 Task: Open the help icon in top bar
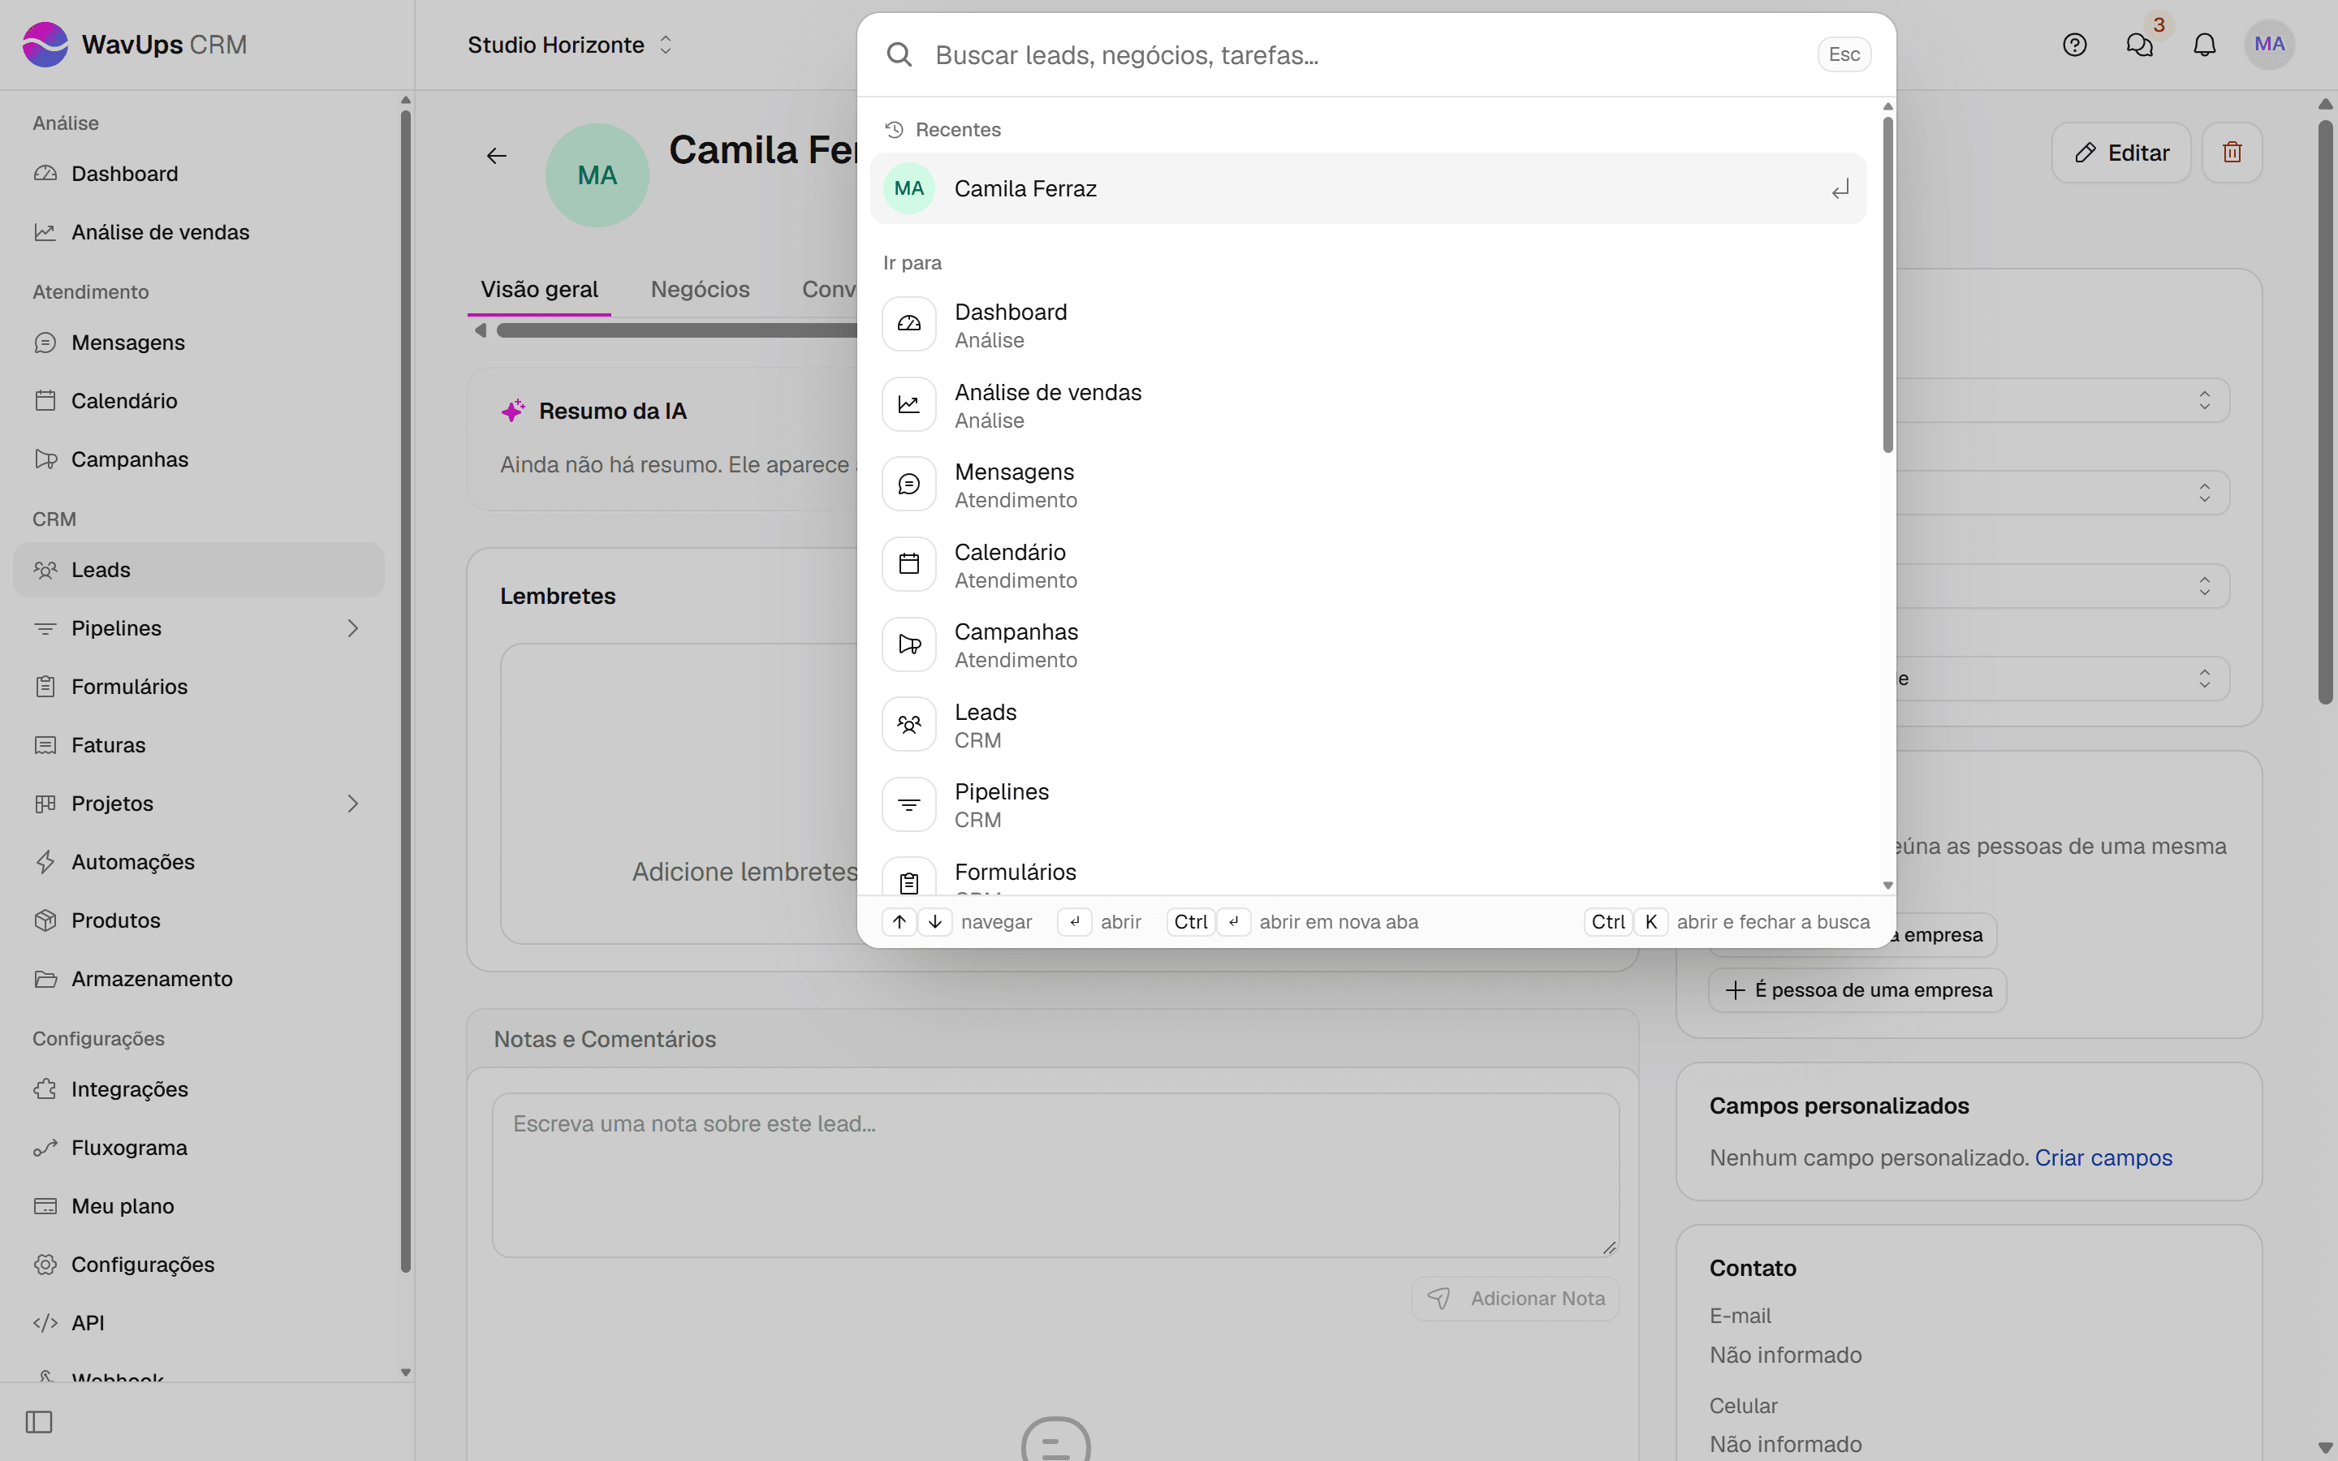tap(2074, 45)
